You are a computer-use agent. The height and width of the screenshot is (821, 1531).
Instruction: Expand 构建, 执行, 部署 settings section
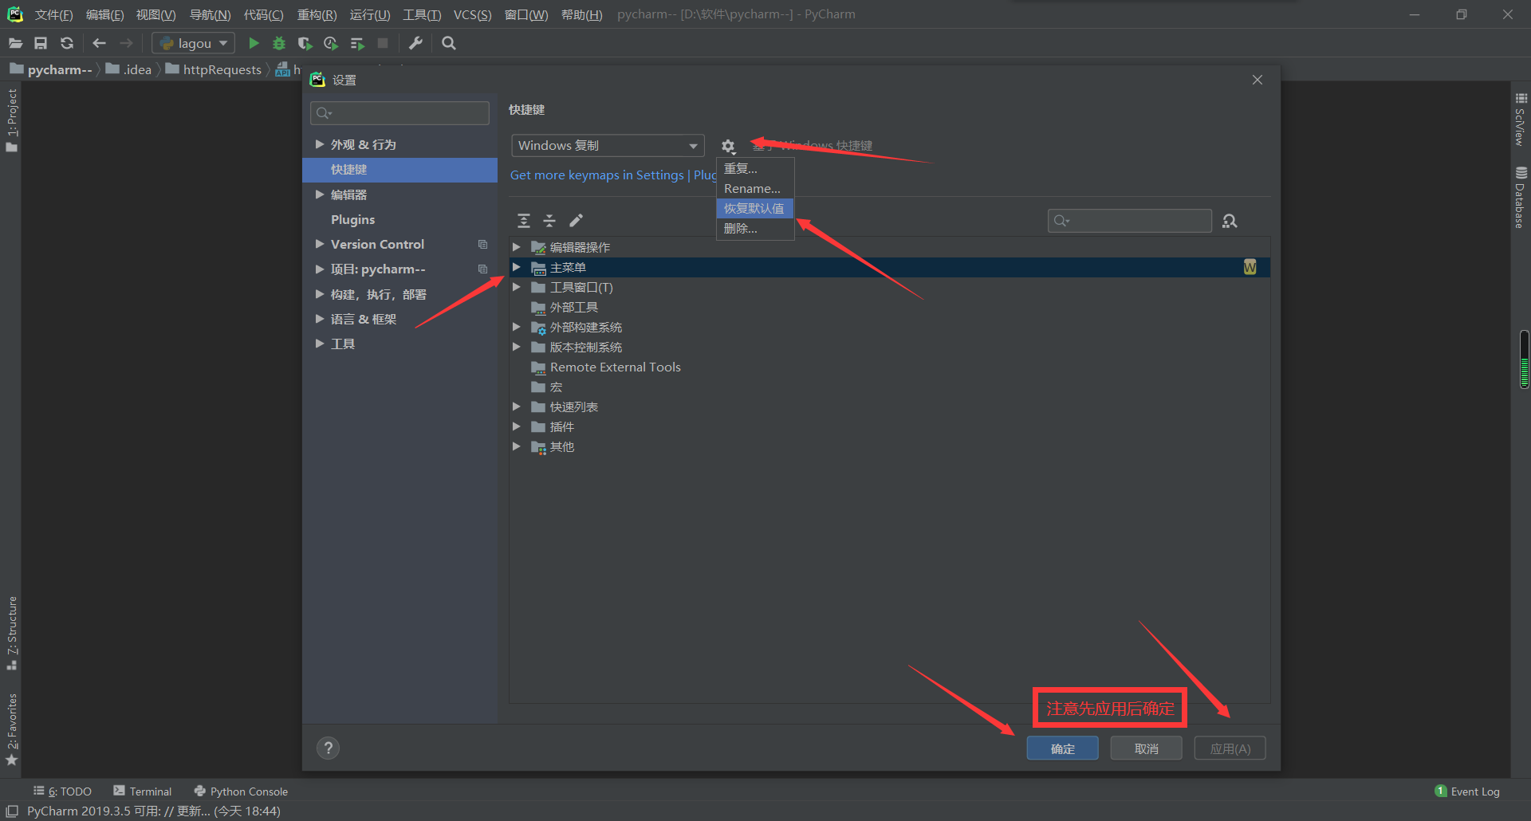coord(320,294)
